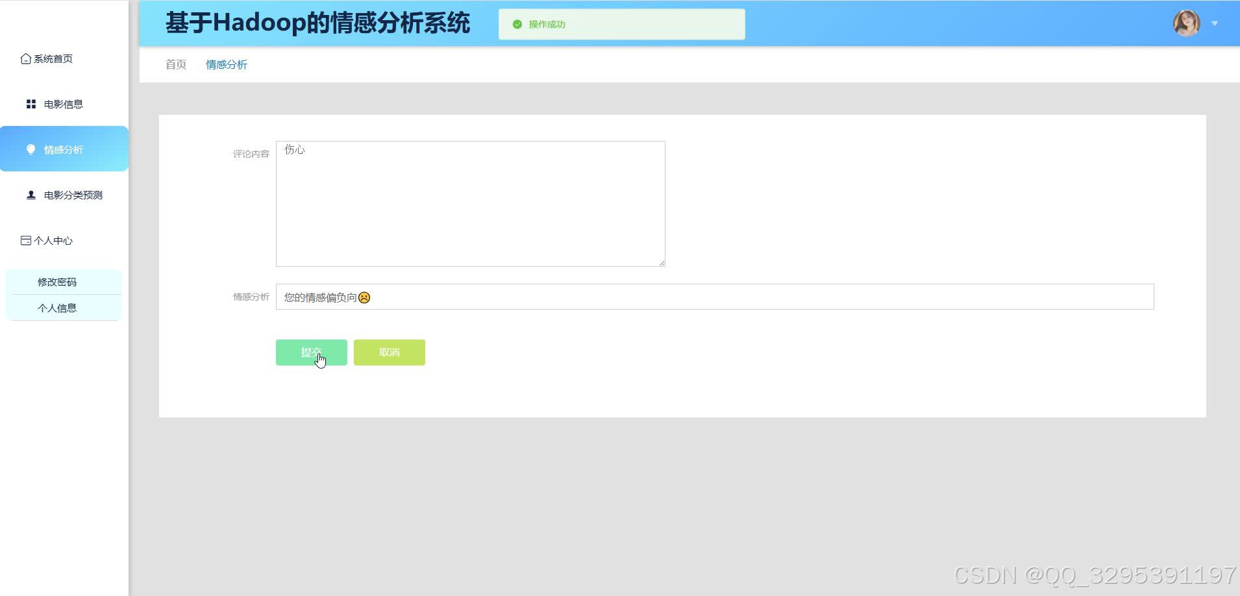Open the user avatar in the header
This screenshot has height=596, width=1240.
[x=1186, y=23]
